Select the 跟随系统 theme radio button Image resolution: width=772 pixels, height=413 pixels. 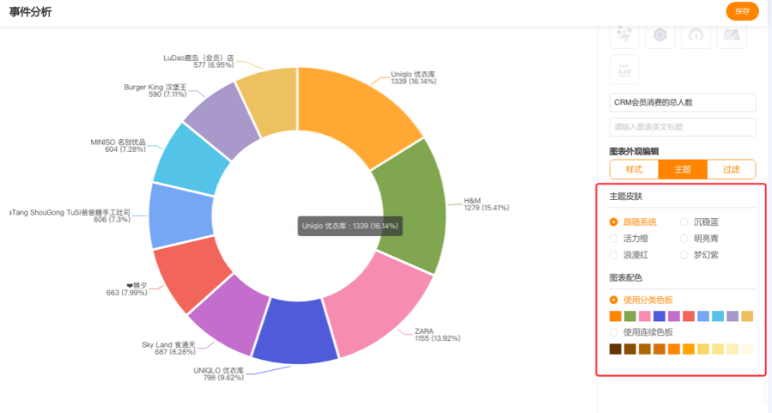614,222
